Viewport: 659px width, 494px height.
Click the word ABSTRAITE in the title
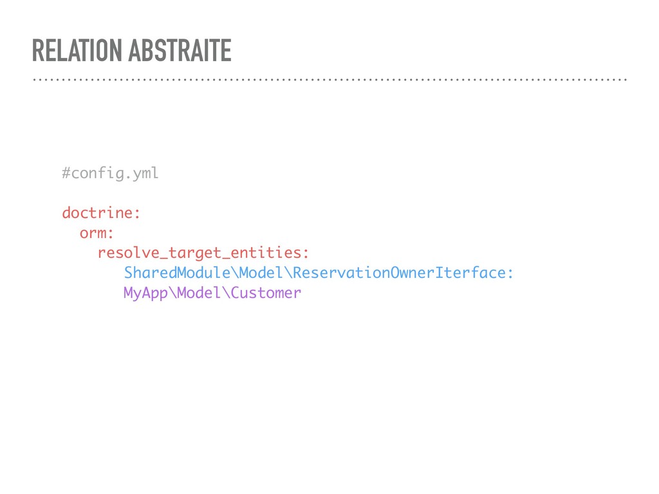point(180,50)
